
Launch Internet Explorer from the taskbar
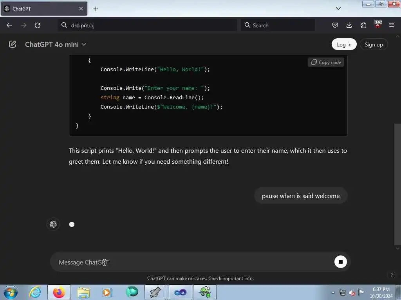pyautogui.click(x=35, y=292)
